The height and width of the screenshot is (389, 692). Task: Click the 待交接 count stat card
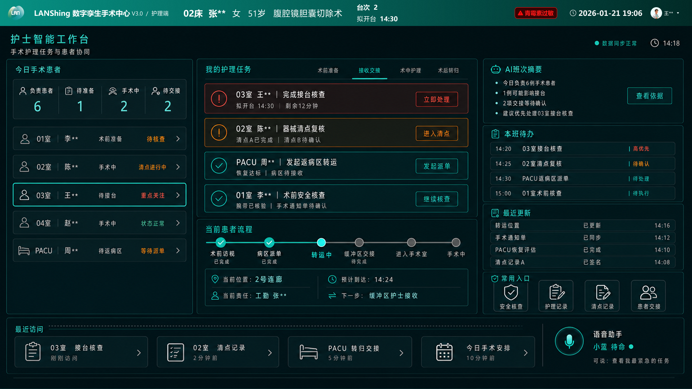click(x=167, y=99)
